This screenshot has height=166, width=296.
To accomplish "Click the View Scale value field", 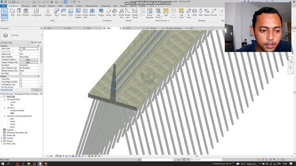I will [29, 48].
